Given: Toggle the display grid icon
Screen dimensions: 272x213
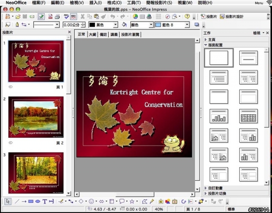Looking at the screenshot, I should coord(158,17).
